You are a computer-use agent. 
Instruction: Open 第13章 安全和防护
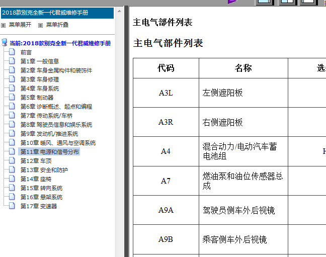pos(44,170)
